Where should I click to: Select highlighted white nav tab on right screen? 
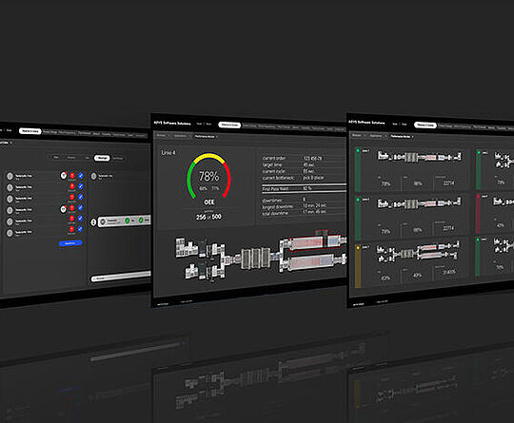click(425, 125)
